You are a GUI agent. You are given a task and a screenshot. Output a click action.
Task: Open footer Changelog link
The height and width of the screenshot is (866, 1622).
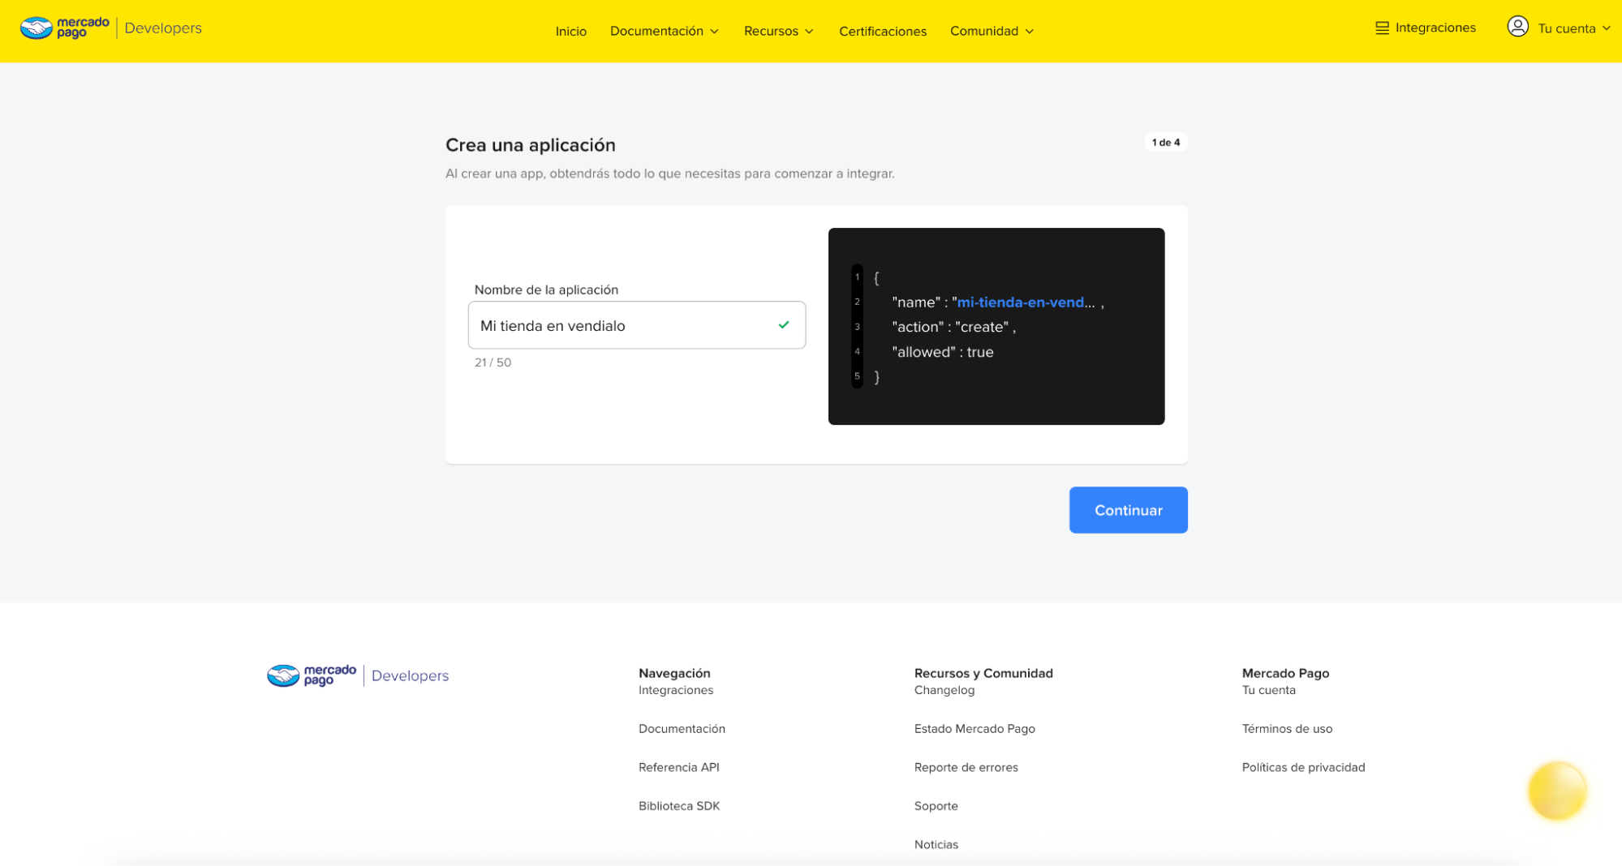tap(944, 690)
